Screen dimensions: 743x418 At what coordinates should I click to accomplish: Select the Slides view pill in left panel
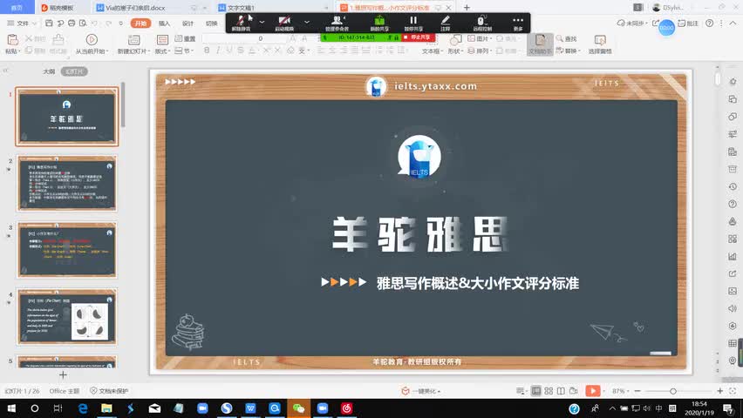point(74,71)
